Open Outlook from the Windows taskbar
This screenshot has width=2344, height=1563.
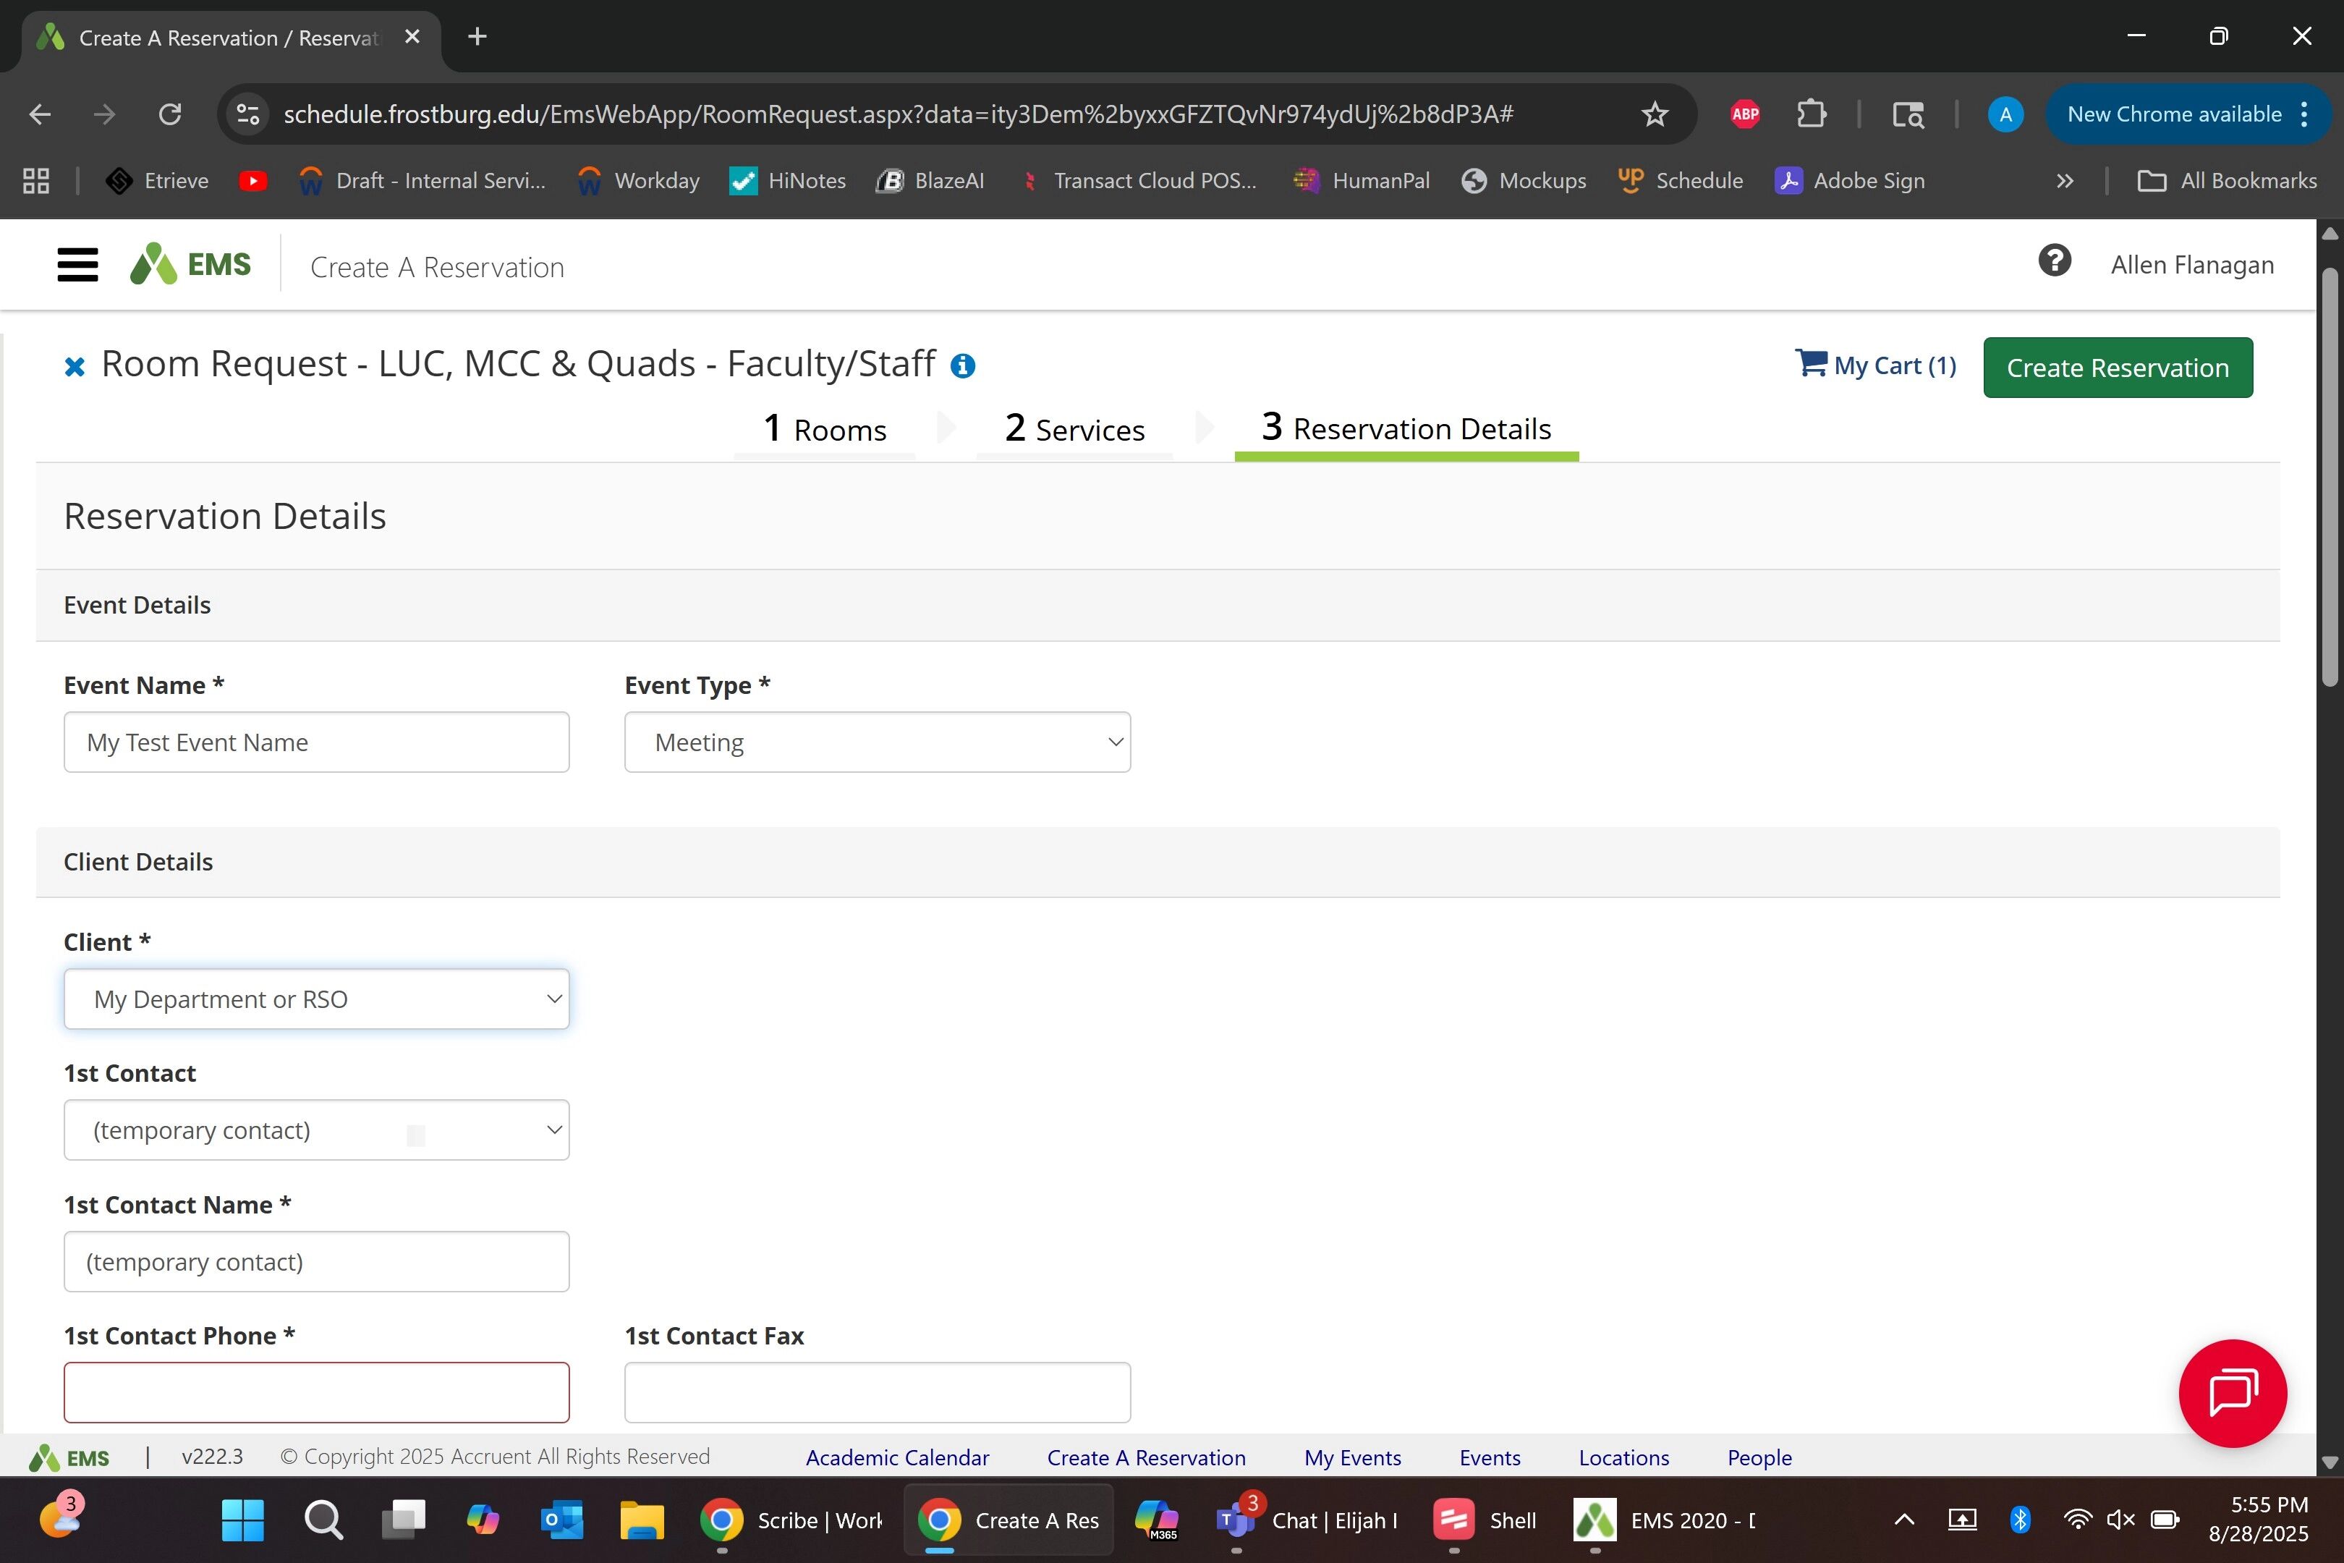tap(561, 1520)
